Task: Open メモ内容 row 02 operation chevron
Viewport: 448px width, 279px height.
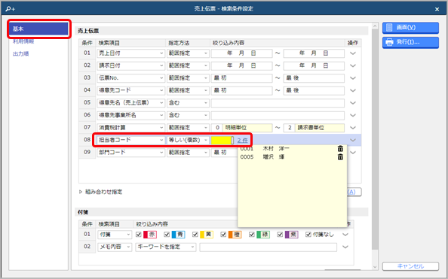Action: coord(345,247)
